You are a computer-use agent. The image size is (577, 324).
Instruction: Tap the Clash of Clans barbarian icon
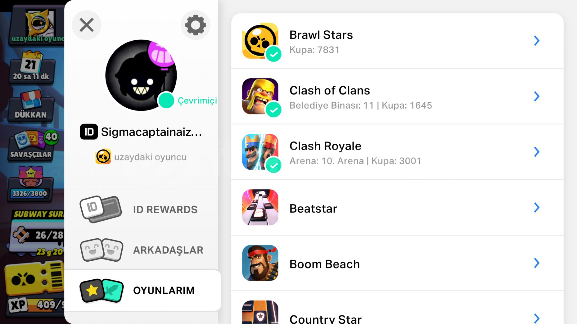(x=260, y=96)
